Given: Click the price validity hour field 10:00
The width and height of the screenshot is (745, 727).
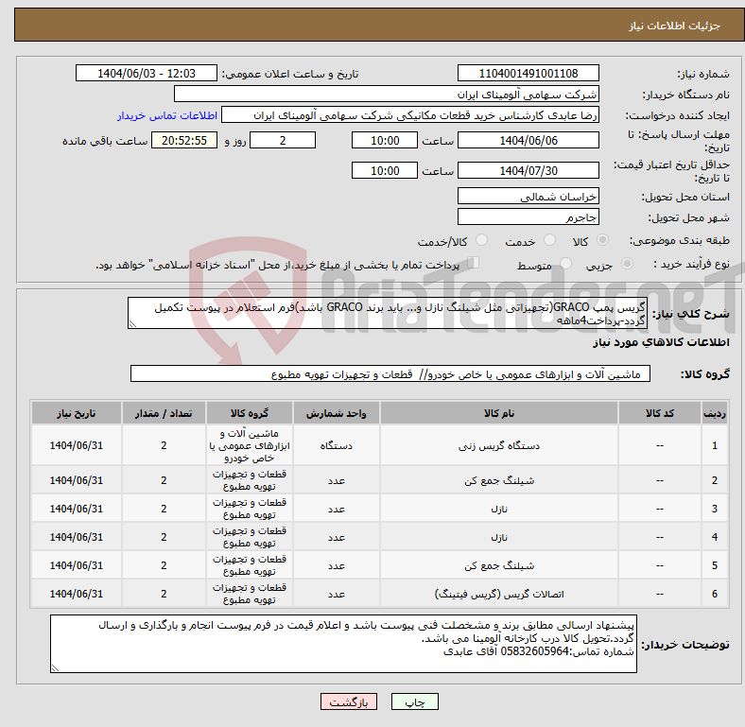Looking at the screenshot, I should [385, 170].
